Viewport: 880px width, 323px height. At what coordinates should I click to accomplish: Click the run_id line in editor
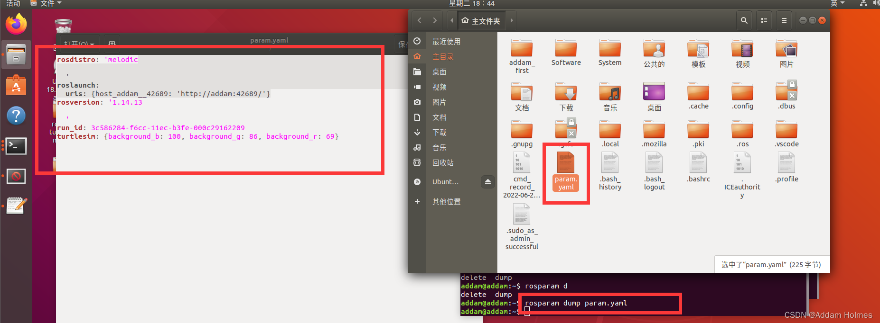pyautogui.click(x=151, y=128)
